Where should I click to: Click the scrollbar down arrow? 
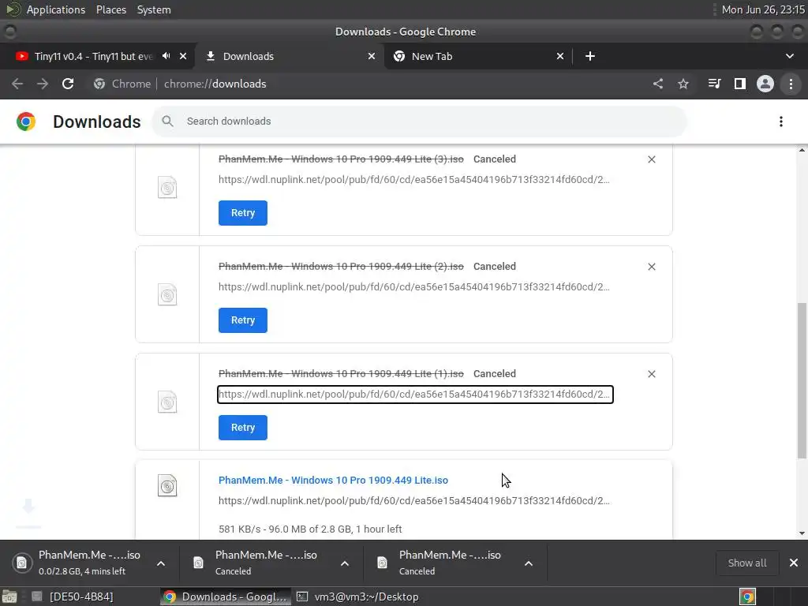pos(802,533)
